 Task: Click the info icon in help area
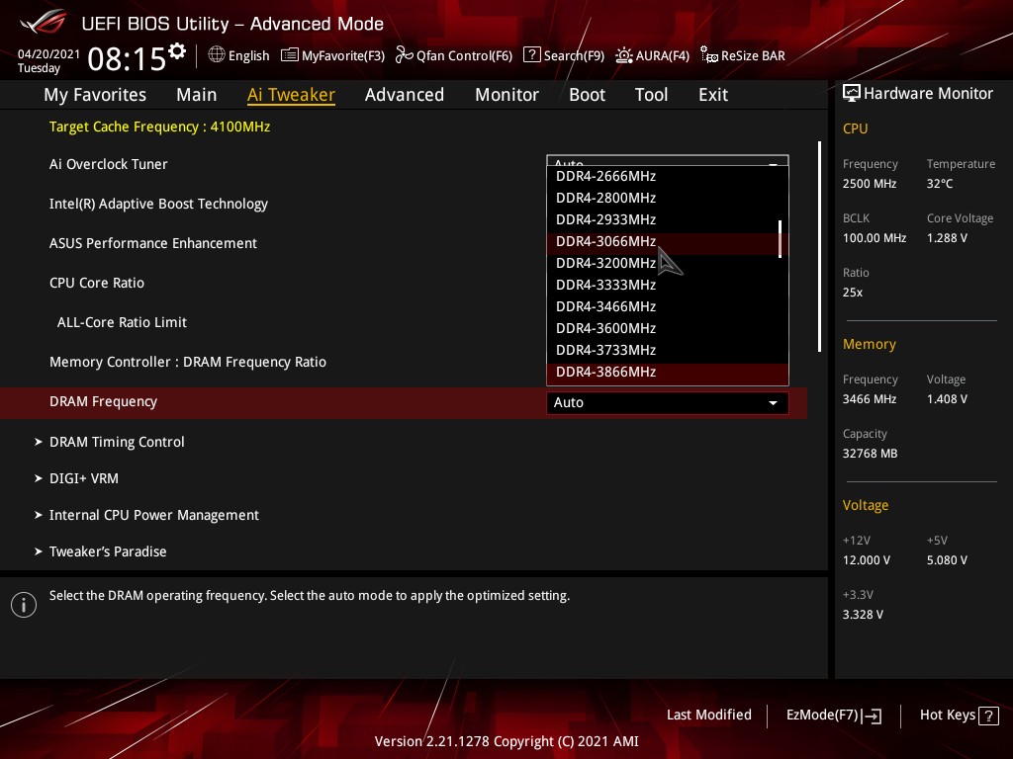pyautogui.click(x=24, y=605)
